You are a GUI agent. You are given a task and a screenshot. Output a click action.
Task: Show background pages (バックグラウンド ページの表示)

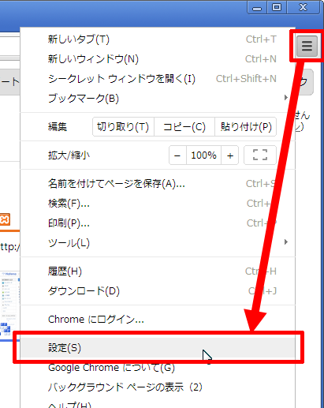pos(158,387)
